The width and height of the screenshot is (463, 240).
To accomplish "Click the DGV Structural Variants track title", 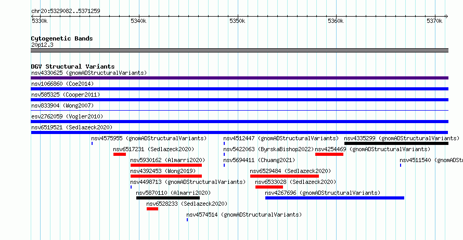I will pyautogui.click(x=73, y=66).
